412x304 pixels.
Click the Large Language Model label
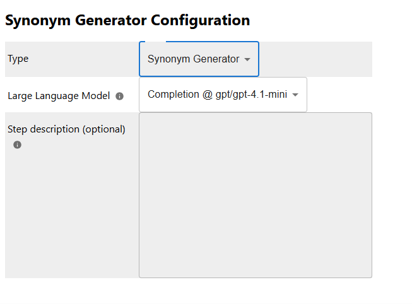coord(59,96)
